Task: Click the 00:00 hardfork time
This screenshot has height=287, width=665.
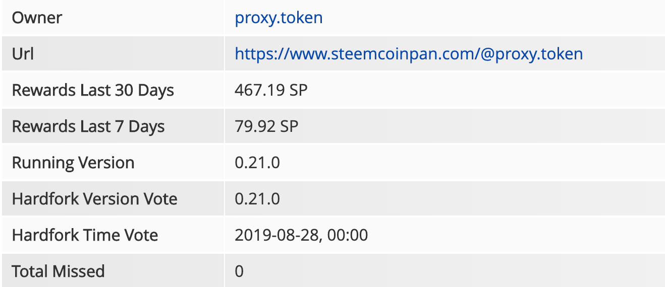Action: click(x=348, y=235)
